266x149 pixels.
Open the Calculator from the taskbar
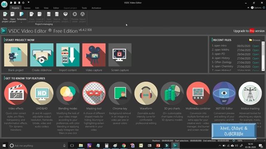(x=106, y=145)
